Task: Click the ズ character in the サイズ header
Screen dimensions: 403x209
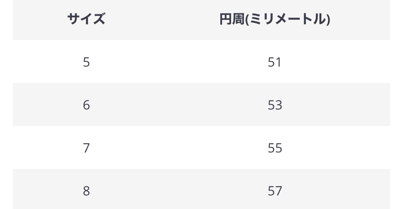Action: (x=99, y=19)
